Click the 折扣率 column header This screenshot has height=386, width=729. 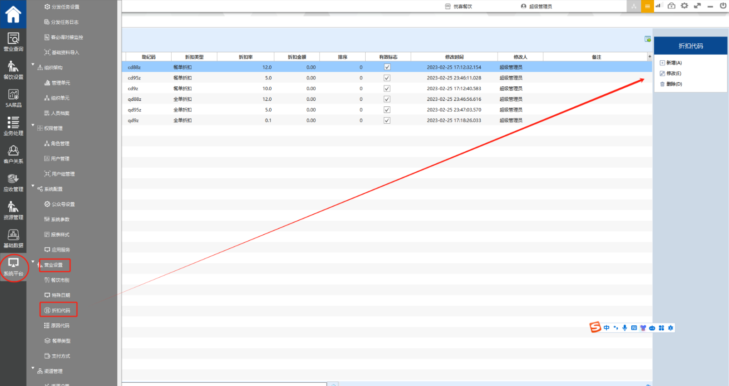click(x=245, y=57)
